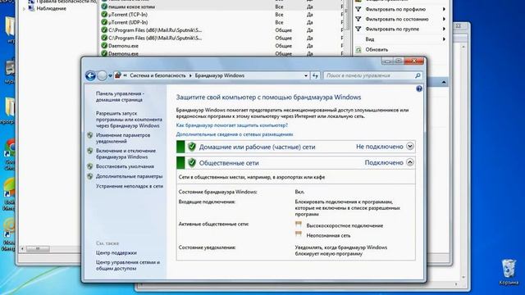This screenshot has height=295, width=525.
Task: Expand 'Домашние или рабочие (частные) сети' chevron
Action: click(x=410, y=146)
